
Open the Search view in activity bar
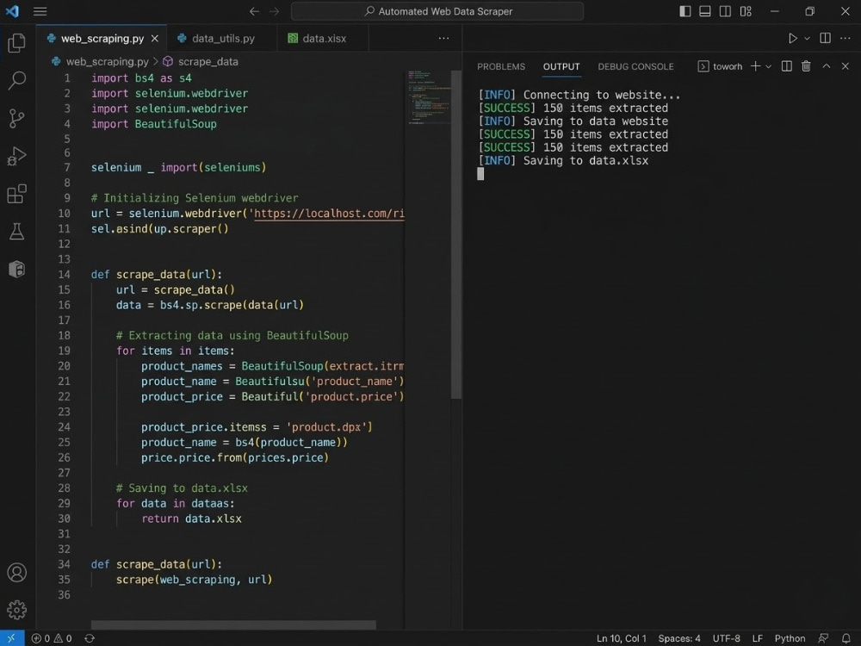(x=16, y=81)
